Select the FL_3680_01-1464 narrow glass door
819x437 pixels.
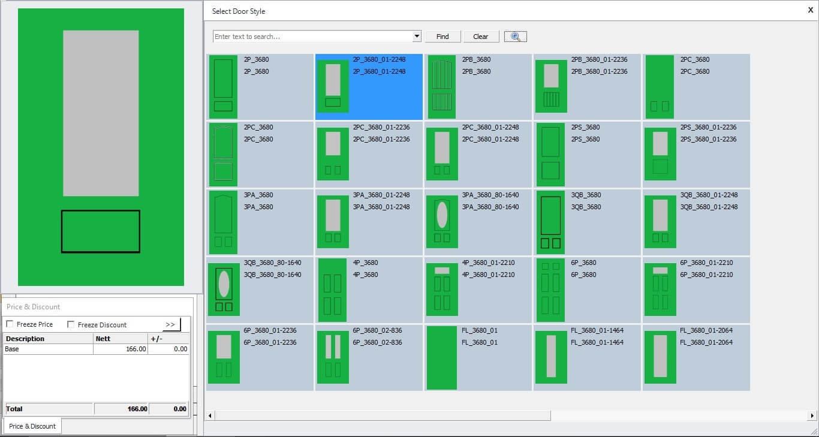[x=551, y=357]
